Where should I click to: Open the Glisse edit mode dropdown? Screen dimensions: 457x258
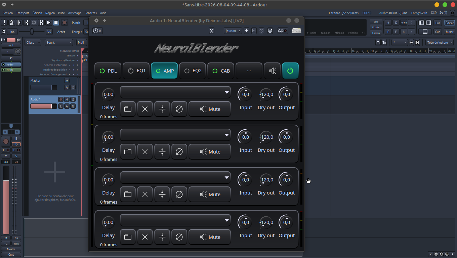click(x=33, y=43)
